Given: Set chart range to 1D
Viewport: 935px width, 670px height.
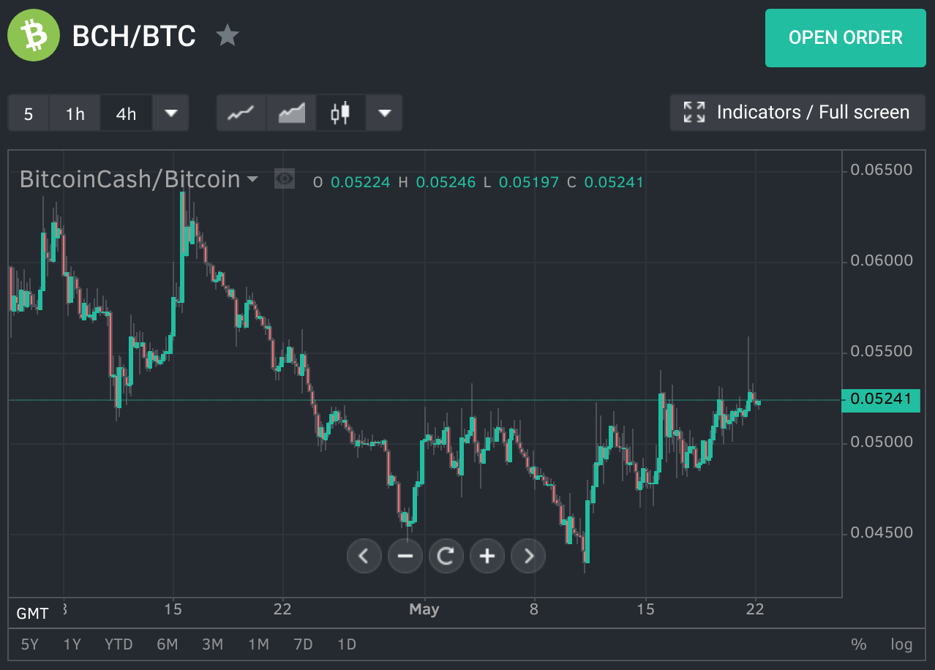Looking at the screenshot, I should pos(347,644).
